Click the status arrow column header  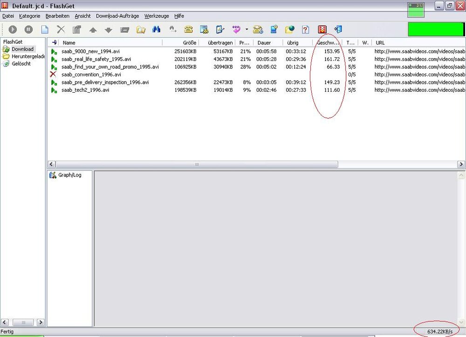[x=54, y=43]
